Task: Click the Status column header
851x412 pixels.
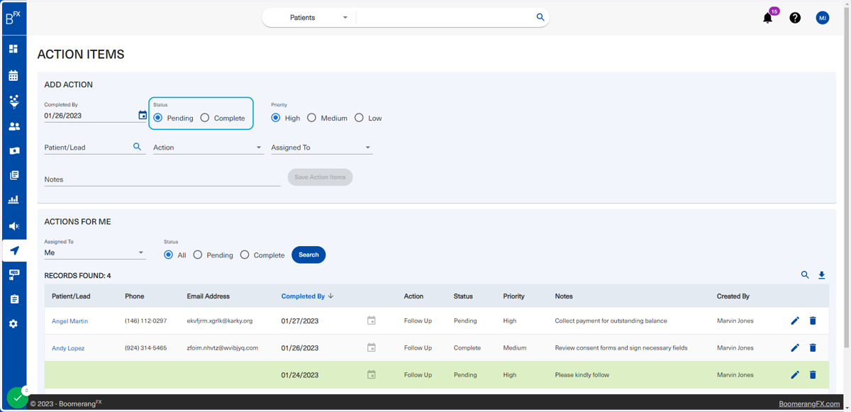Action: pos(463,296)
